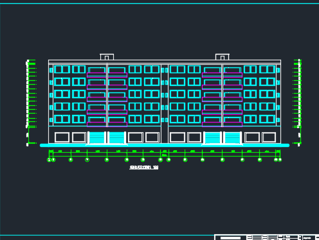Select the left elevation level dimension chain
The image size is (319, 240).
tap(32, 103)
